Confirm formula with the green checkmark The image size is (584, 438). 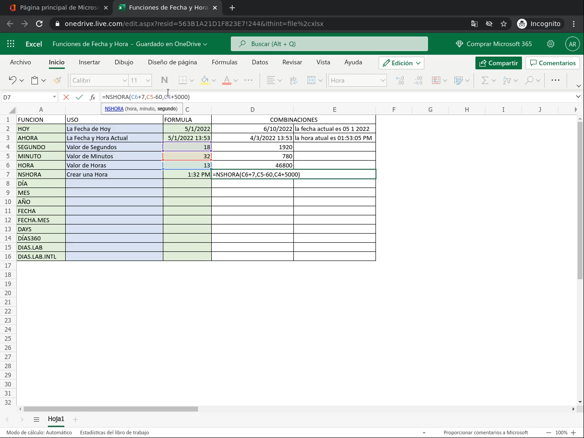[x=79, y=97]
